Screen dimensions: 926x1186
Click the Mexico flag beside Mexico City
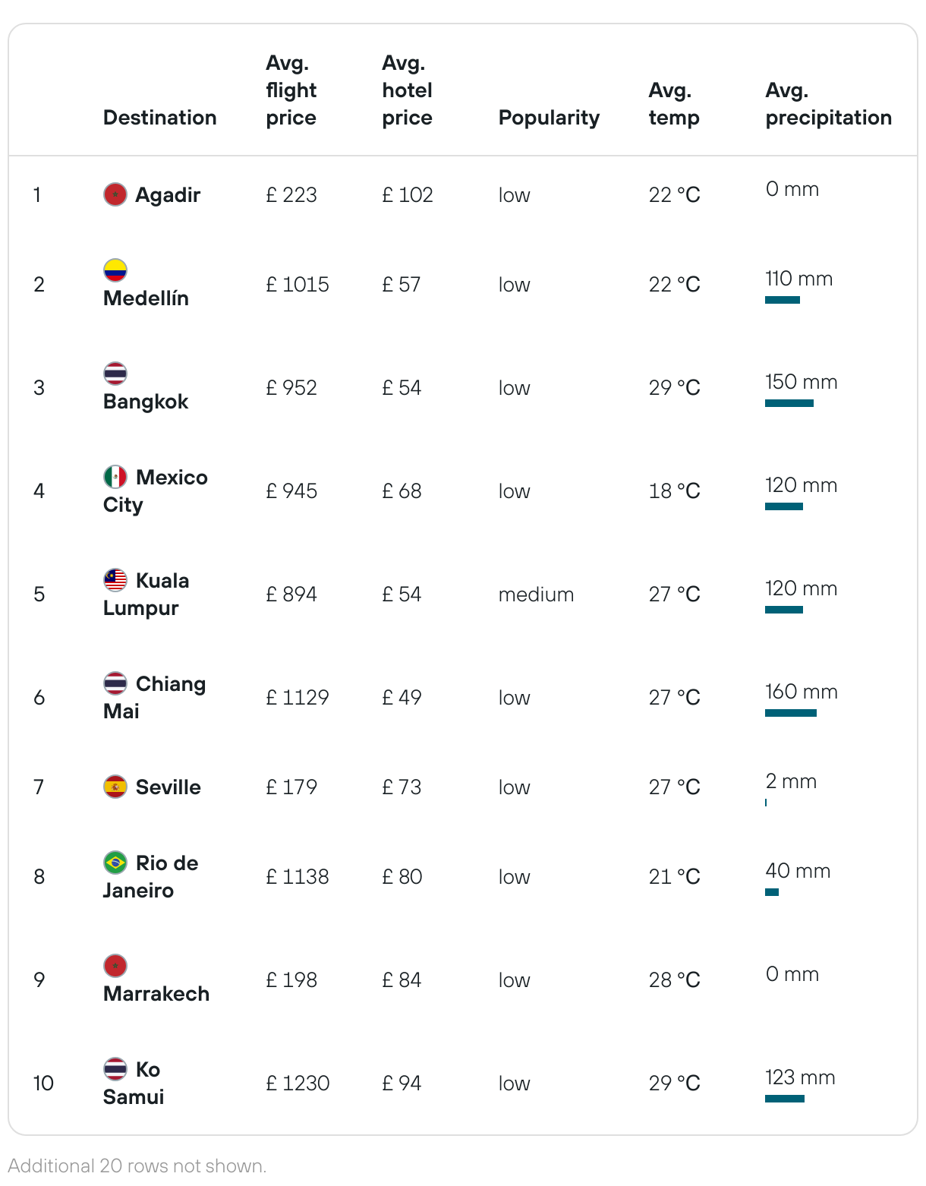115,477
